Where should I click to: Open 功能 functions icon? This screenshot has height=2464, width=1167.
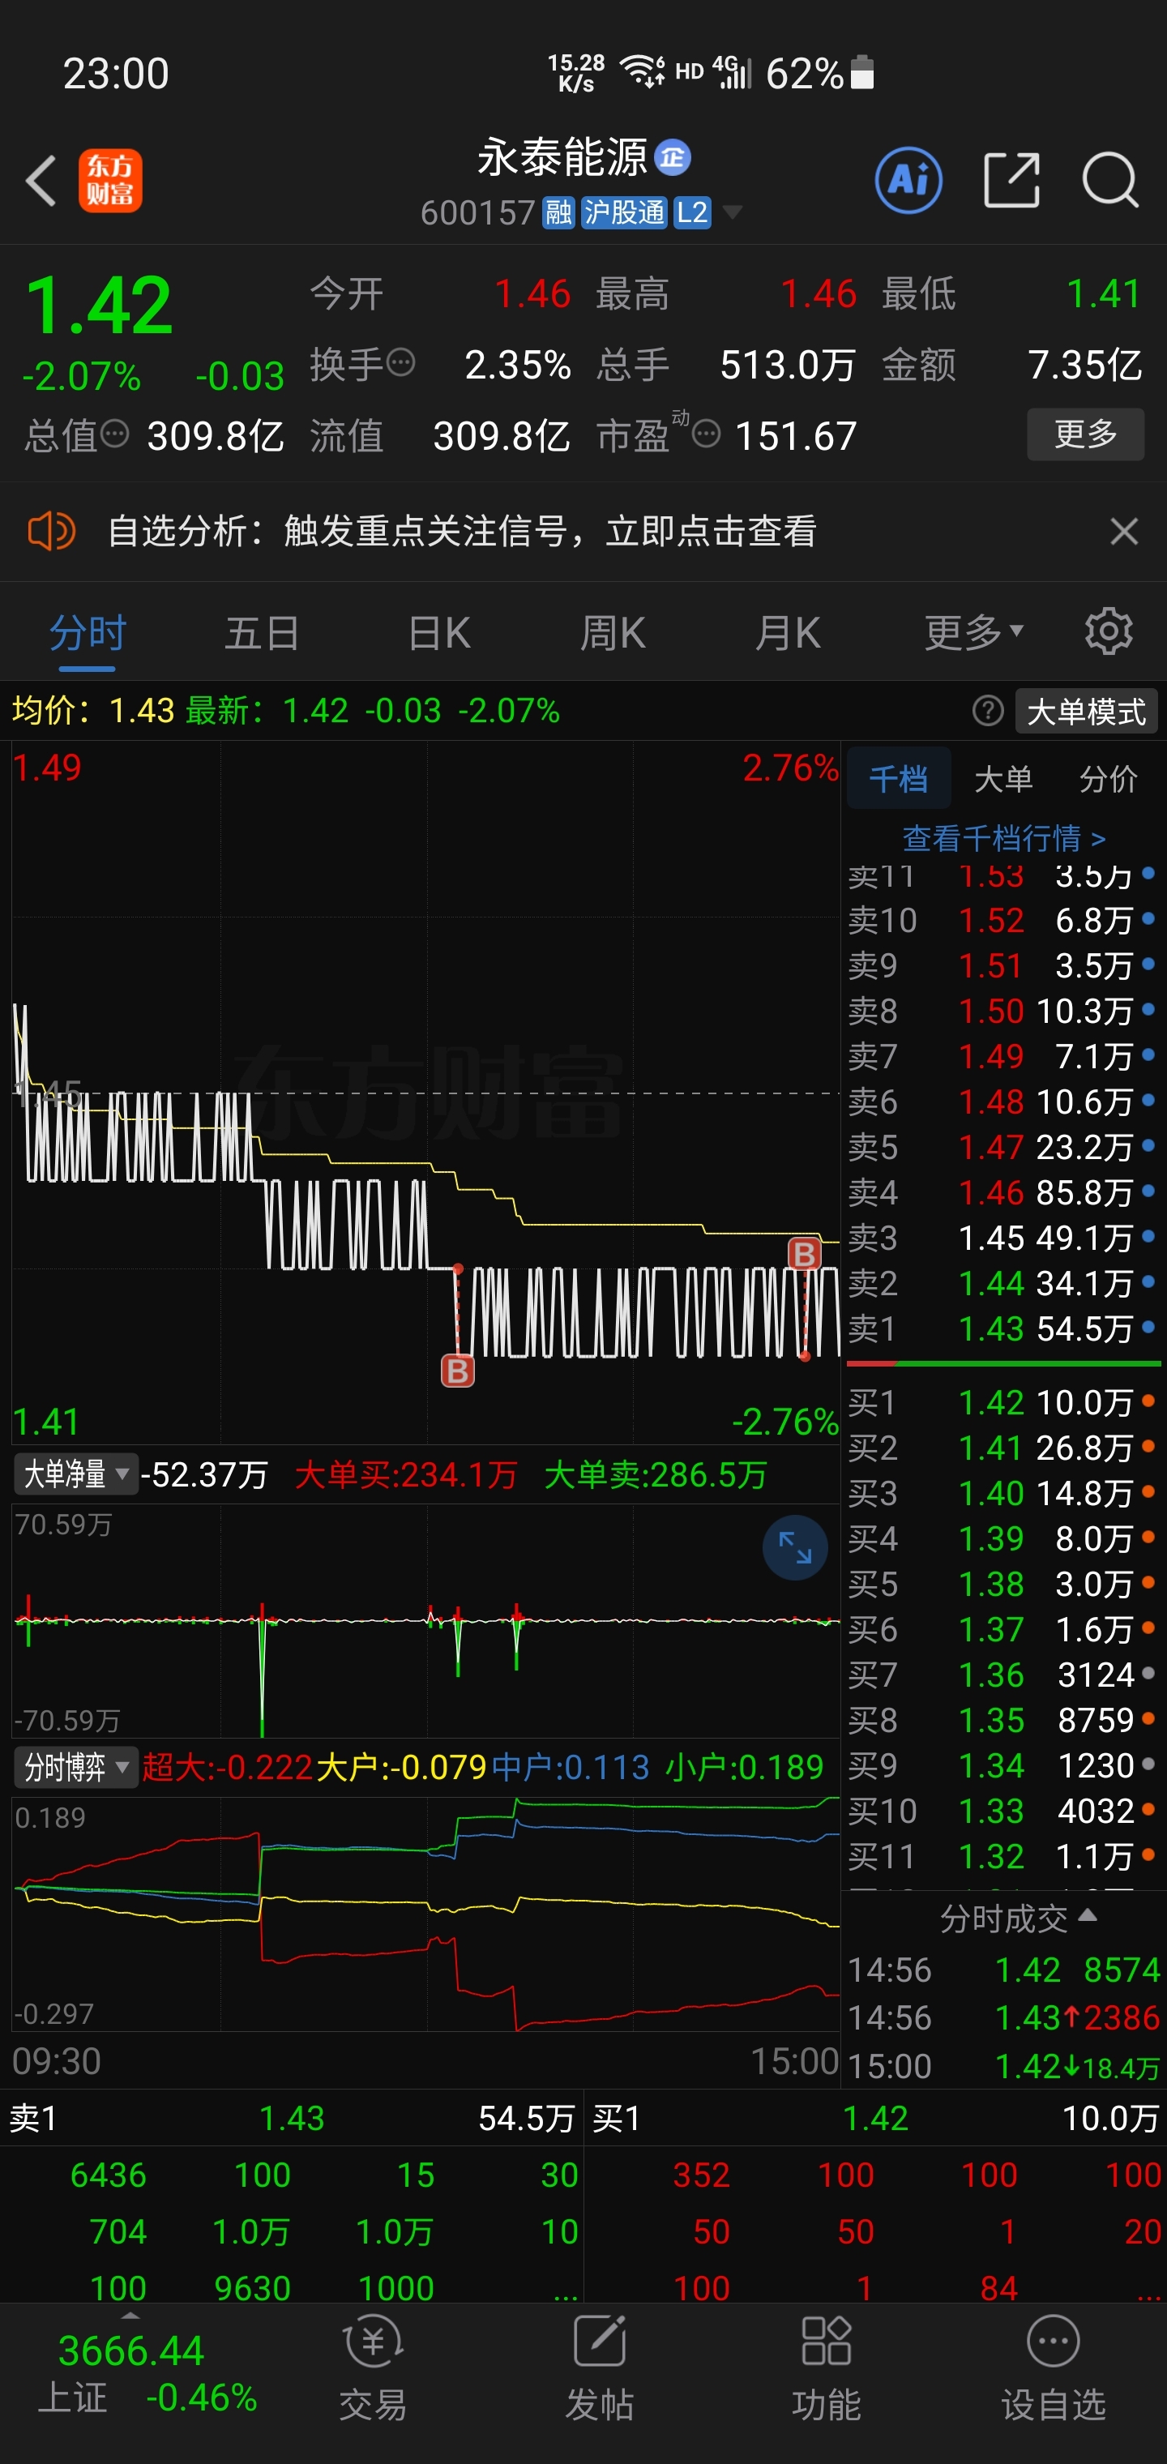point(827,2368)
